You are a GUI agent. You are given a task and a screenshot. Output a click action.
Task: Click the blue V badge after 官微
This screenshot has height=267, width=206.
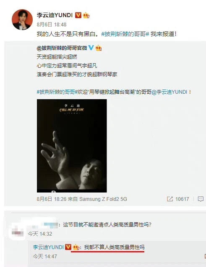[91, 48]
